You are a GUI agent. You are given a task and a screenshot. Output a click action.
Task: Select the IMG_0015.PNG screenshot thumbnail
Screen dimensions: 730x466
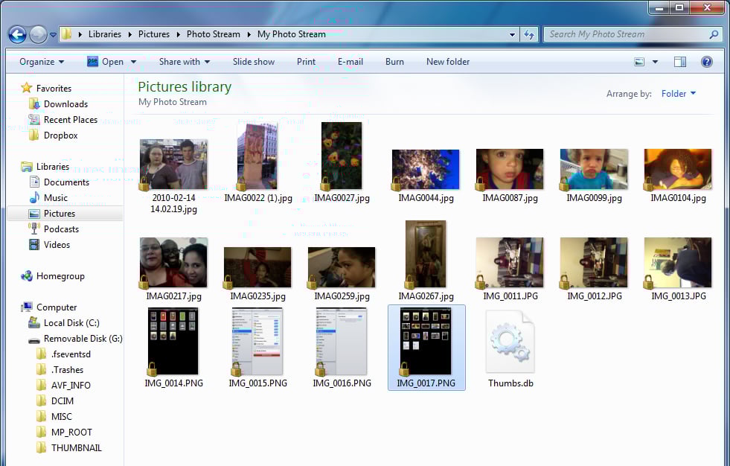257,341
